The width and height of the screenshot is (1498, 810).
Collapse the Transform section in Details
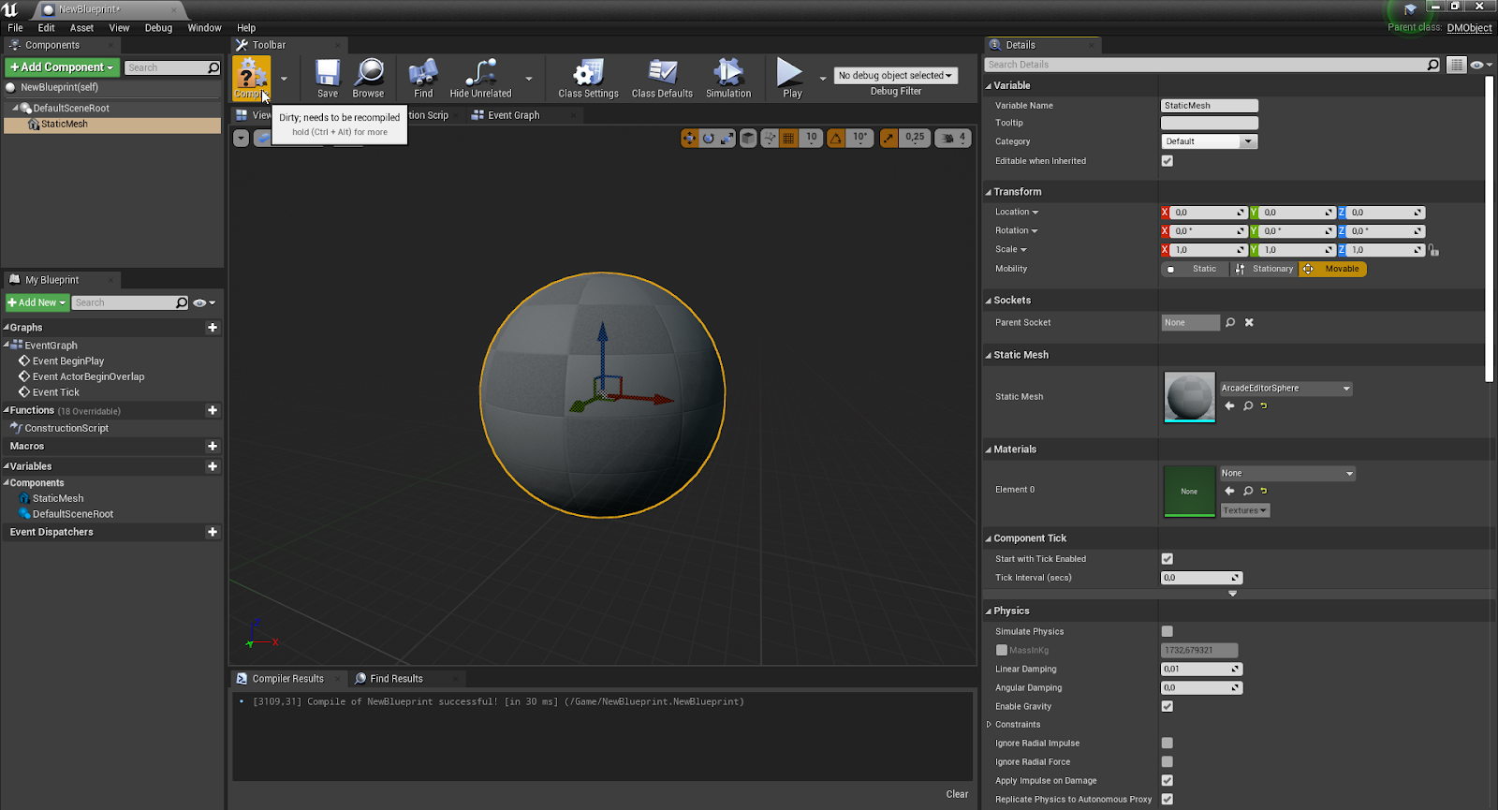pos(989,192)
